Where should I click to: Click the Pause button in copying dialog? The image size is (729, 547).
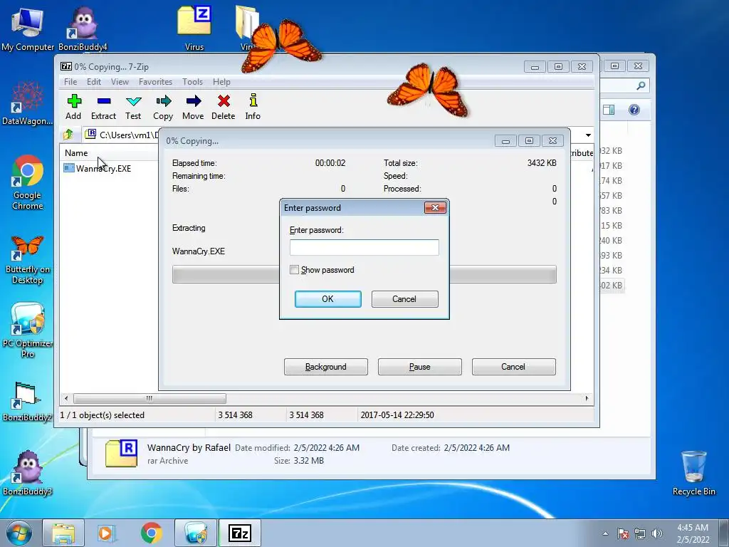419,367
